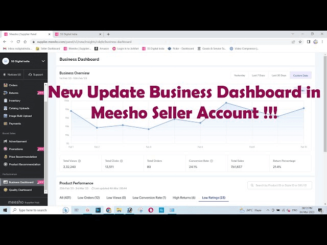Screen dimensions: 327x245
Task: Choose the Last 7 Days filter
Action: click(259, 76)
